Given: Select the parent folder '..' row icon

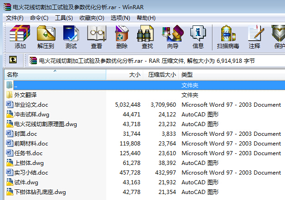Looking at the screenshot, I should pos(9,85).
